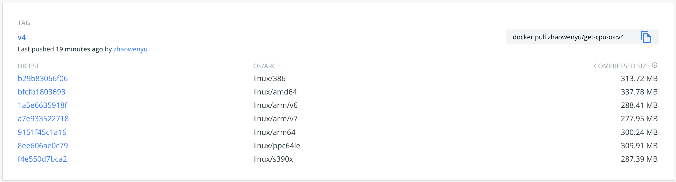Open digest 1a5e6635918f
The width and height of the screenshot is (676, 182).
(x=43, y=105)
